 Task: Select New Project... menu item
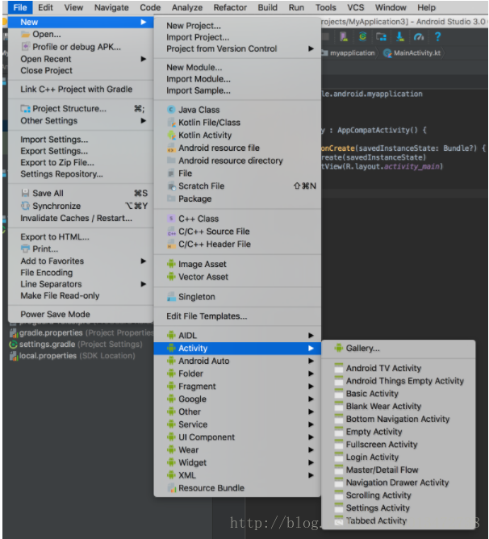tap(237, 26)
